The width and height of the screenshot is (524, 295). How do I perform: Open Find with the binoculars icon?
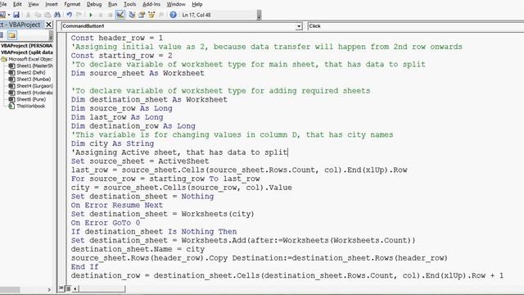[57, 15]
